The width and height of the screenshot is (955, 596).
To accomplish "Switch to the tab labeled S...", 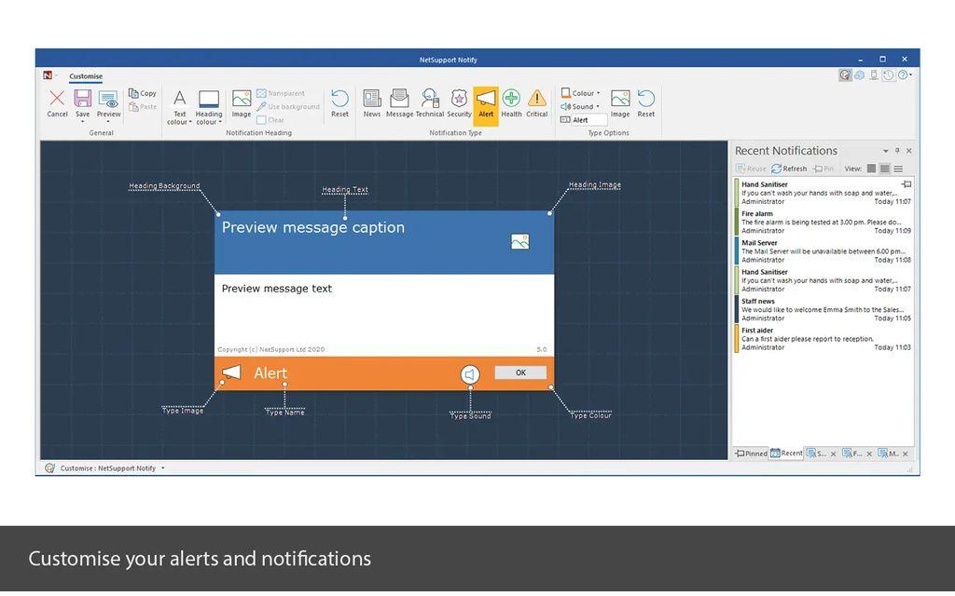I will click(x=816, y=454).
